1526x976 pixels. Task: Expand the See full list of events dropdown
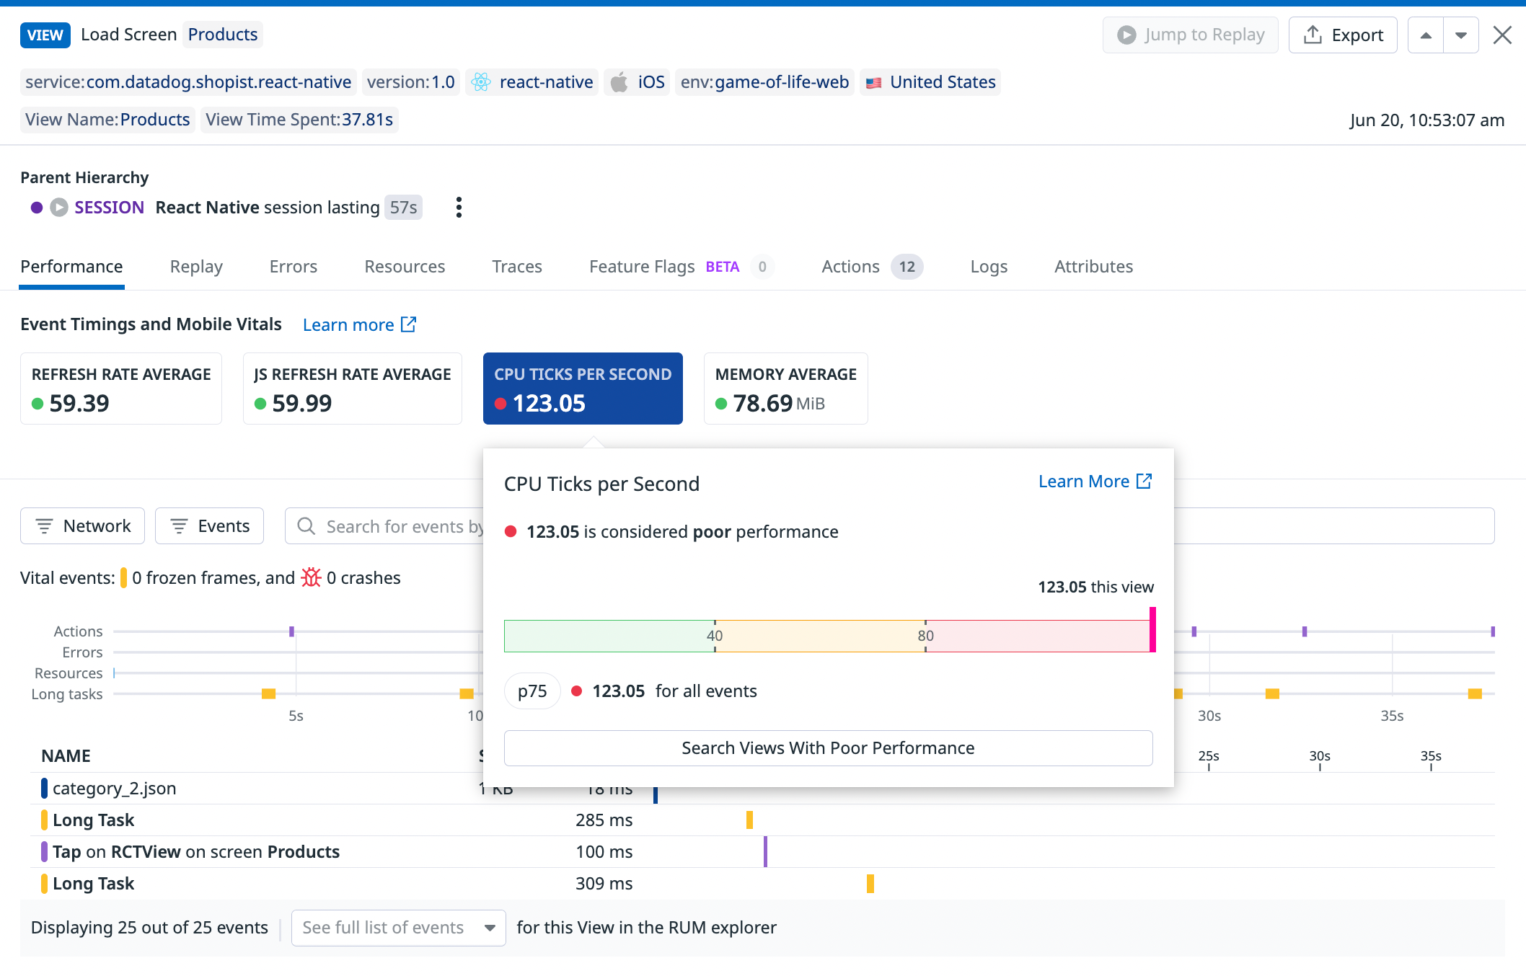(x=398, y=928)
